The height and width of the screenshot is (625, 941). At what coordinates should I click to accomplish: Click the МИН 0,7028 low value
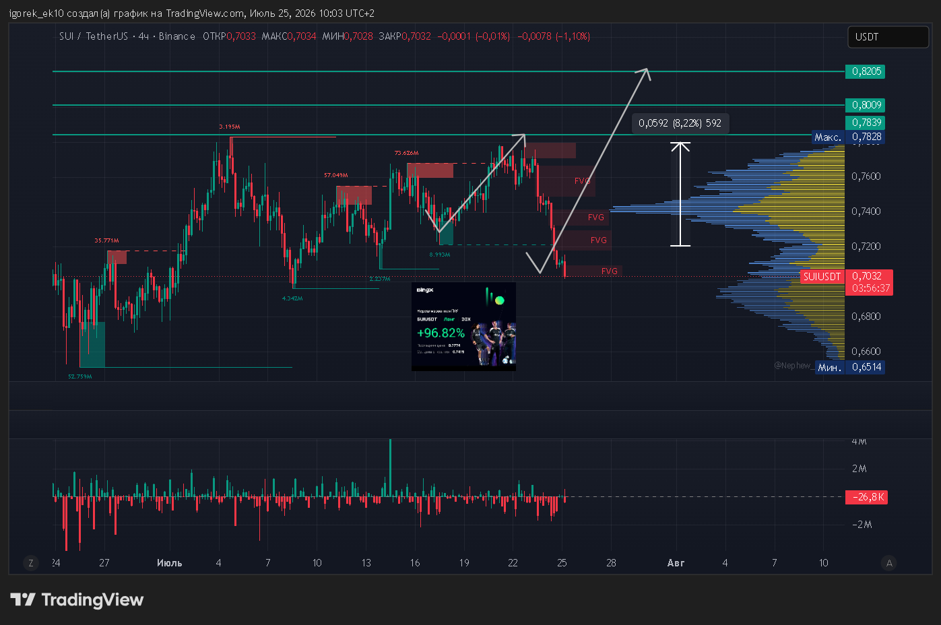point(347,36)
